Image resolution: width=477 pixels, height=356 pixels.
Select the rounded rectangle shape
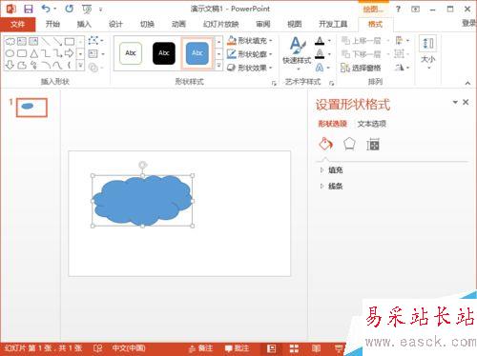(22, 53)
